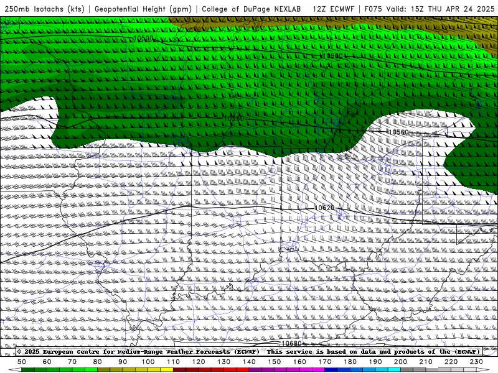Click the 170 value on the color scale
Screen dimensions: 498x373
tap(325, 362)
